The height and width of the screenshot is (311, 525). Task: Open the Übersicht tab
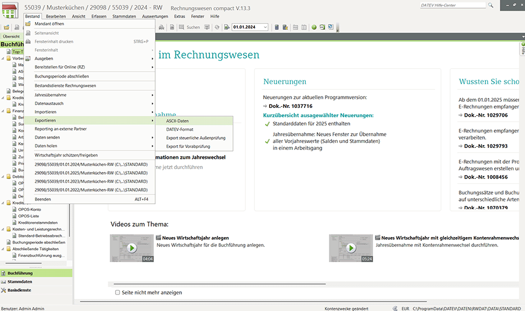(12, 36)
